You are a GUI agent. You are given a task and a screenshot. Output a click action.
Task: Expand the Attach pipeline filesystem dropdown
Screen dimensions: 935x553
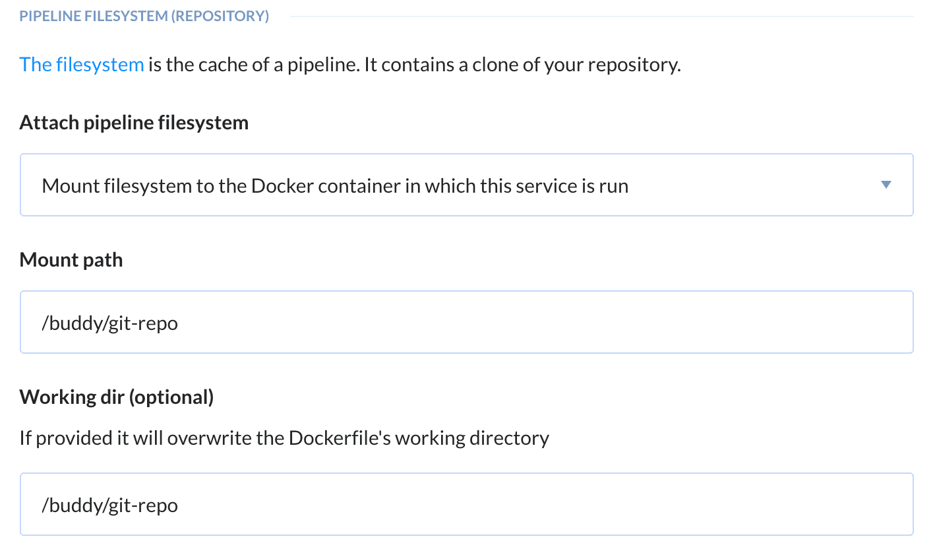pyautogui.click(x=466, y=185)
